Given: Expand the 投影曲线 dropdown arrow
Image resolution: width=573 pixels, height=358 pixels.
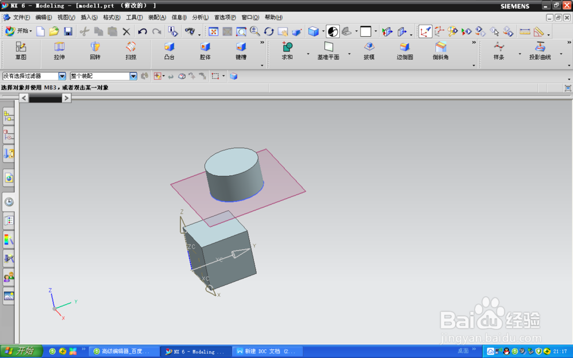Looking at the screenshot, I should click(561, 54).
